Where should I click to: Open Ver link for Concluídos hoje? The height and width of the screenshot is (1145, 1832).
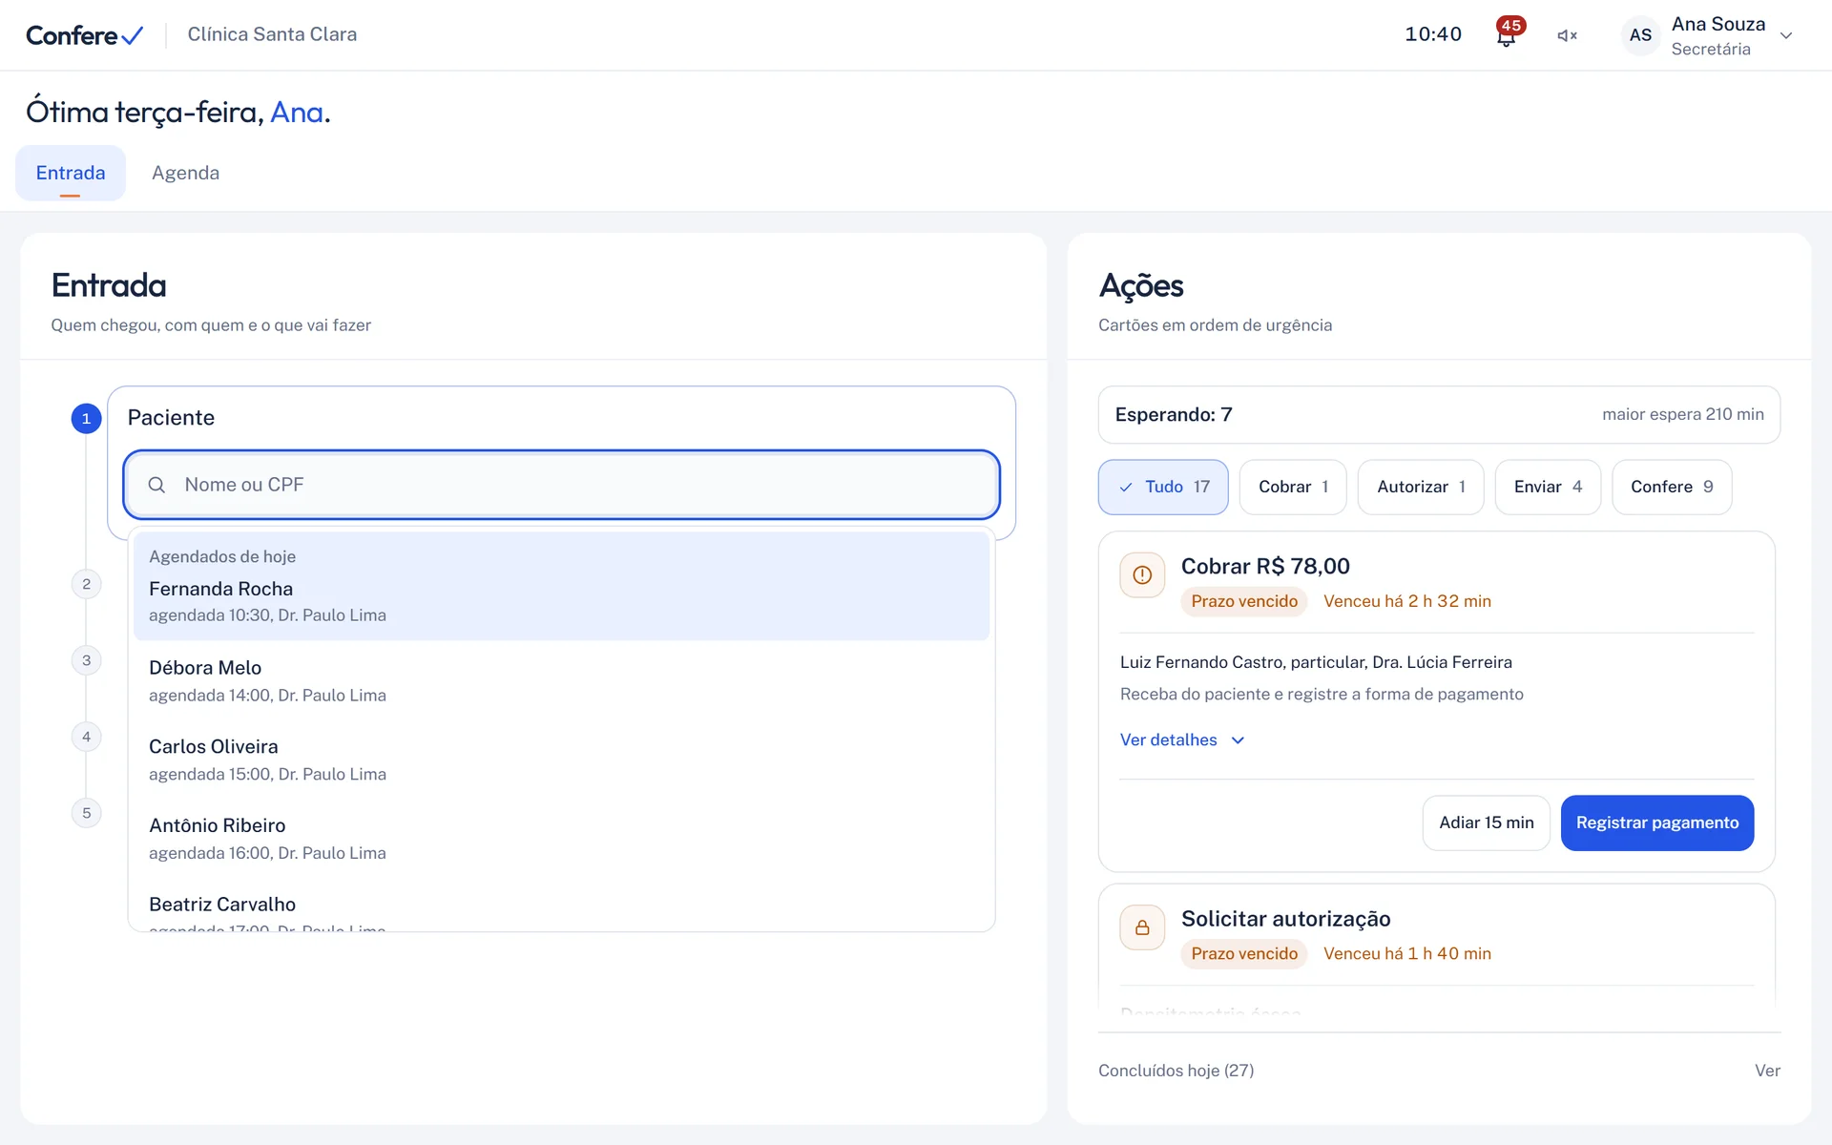pyautogui.click(x=1767, y=1071)
